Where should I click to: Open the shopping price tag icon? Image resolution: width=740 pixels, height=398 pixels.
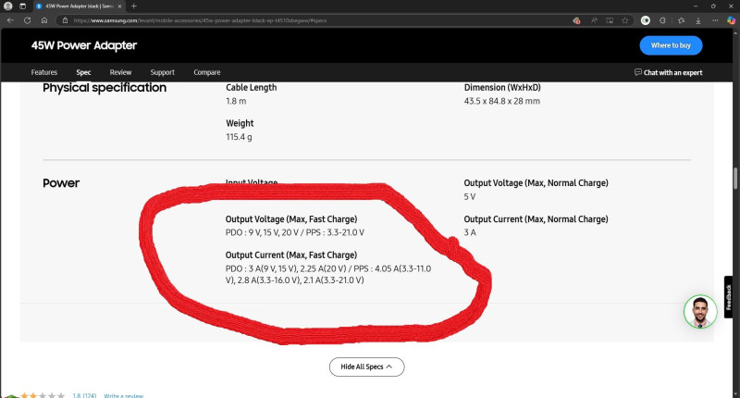[576, 20]
